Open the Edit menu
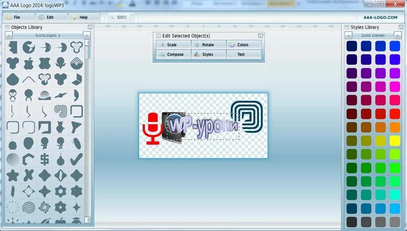 (x=51, y=18)
